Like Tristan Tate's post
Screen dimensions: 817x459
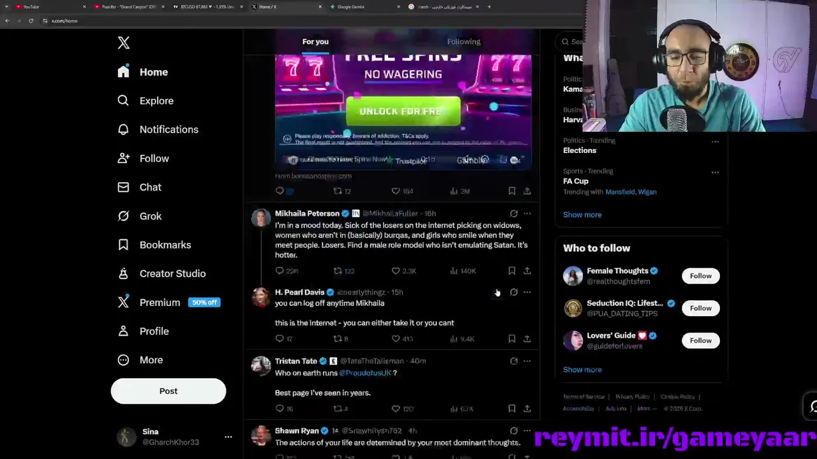pyautogui.click(x=402, y=409)
